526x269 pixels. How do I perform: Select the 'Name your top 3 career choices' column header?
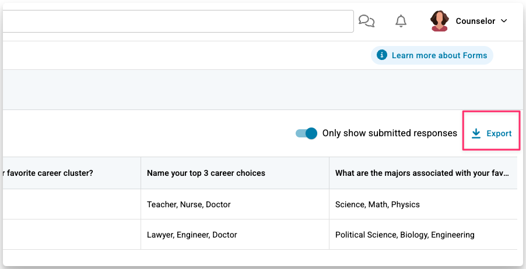[x=206, y=173]
